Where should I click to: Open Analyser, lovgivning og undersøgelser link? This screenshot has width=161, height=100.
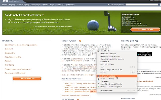click(18, 69)
